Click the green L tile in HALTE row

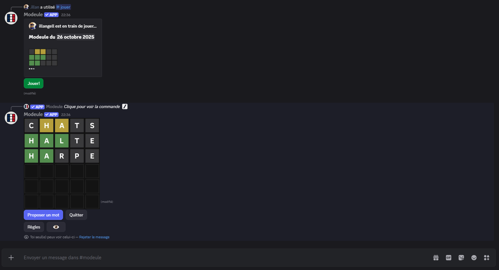[62, 141]
